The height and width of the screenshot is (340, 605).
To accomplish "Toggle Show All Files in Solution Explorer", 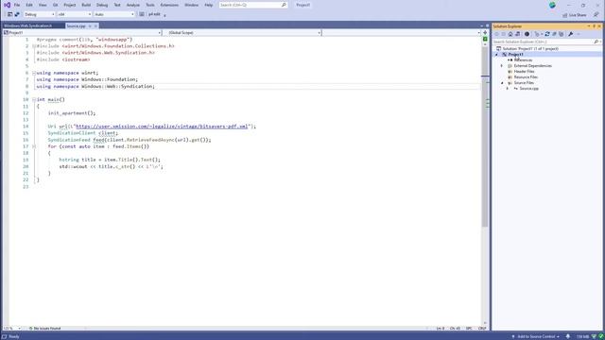I will [x=561, y=34].
